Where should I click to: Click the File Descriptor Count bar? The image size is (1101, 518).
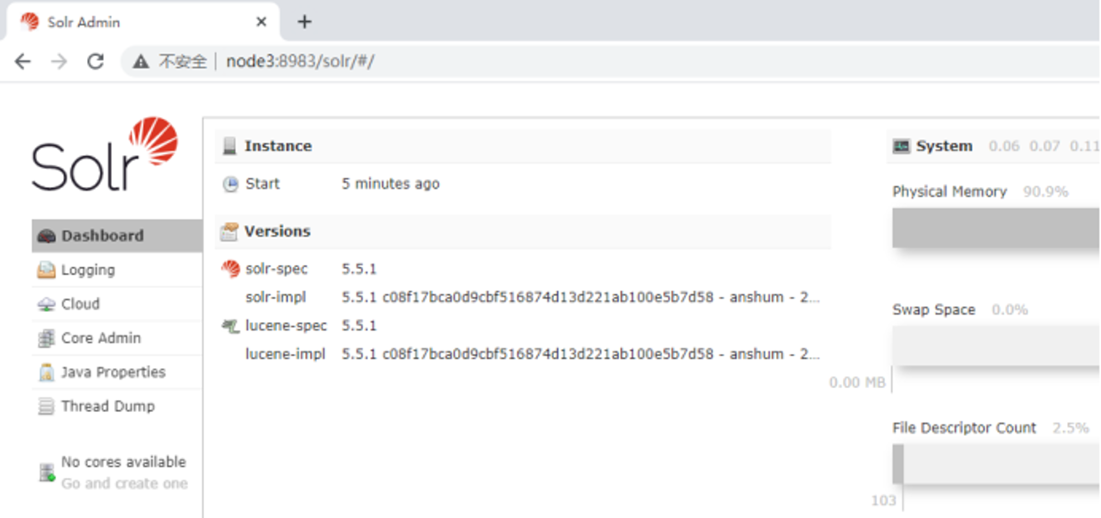click(x=996, y=464)
